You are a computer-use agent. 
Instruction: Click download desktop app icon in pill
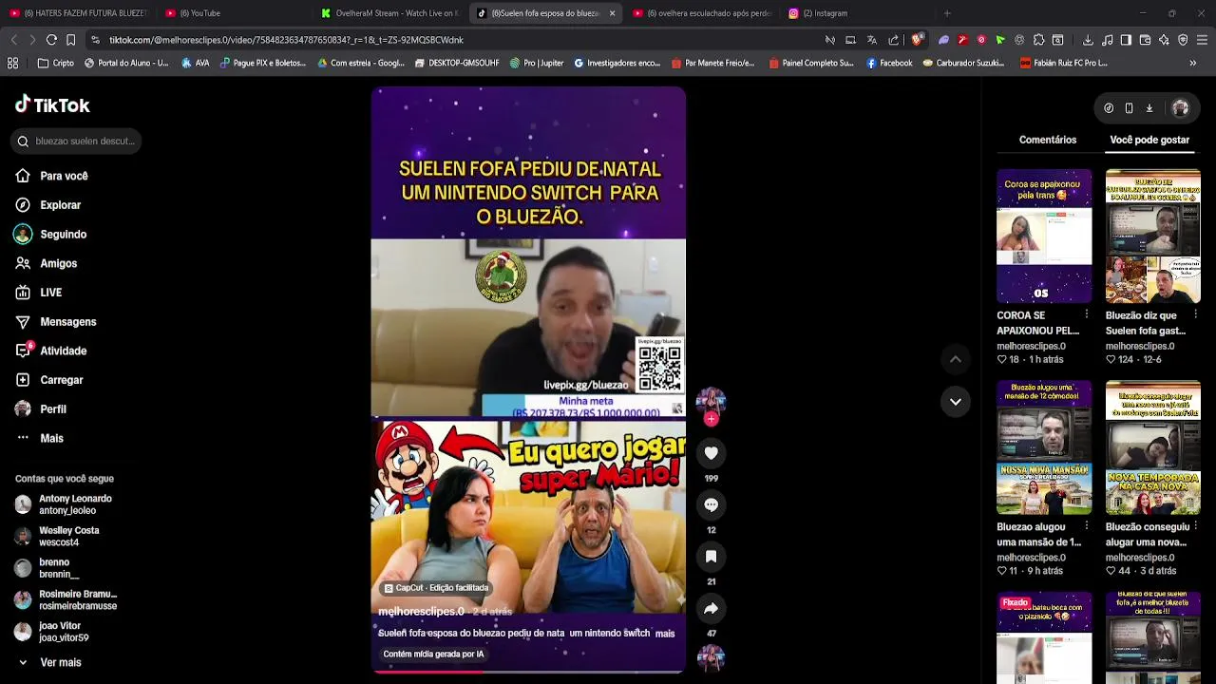click(x=1149, y=108)
